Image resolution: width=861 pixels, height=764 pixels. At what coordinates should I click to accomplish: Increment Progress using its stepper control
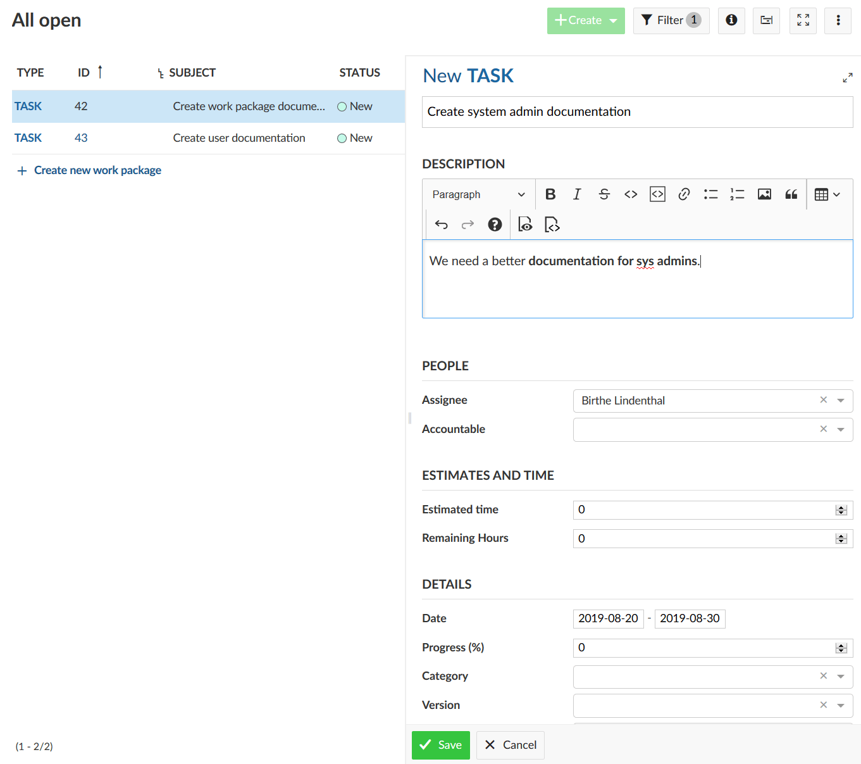click(x=841, y=645)
